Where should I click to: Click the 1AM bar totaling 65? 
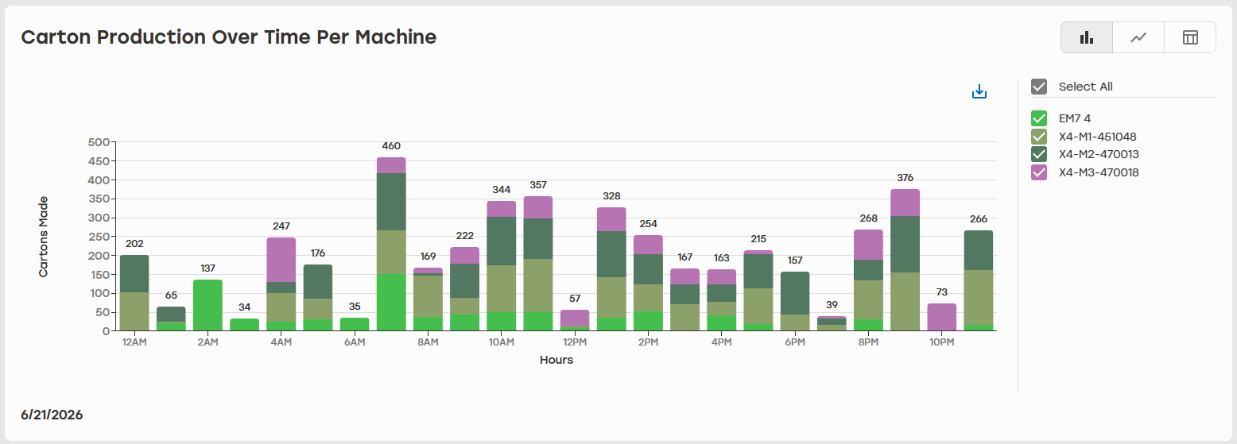click(171, 319)
